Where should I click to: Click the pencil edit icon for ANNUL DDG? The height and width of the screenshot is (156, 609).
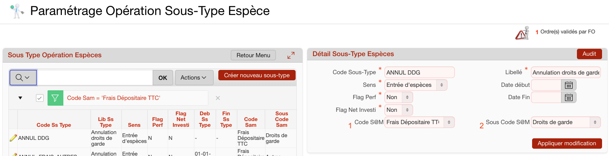[13, 138]
